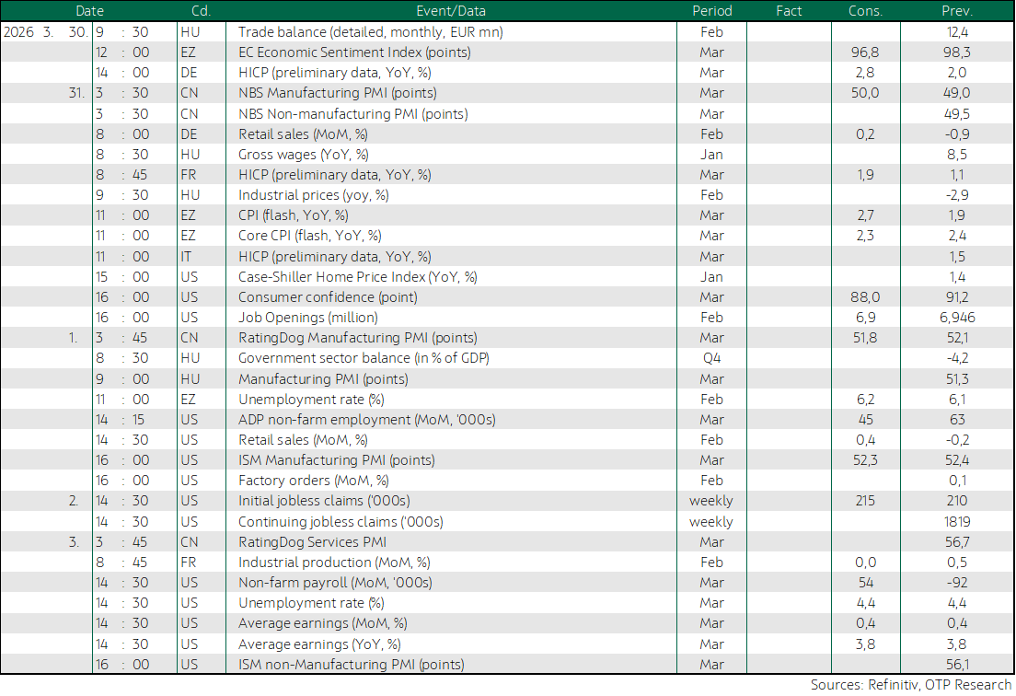Click the Date column header
The width and height of the screenshot is (1016, 696).
pyautogui.click(x=89, y=11)
